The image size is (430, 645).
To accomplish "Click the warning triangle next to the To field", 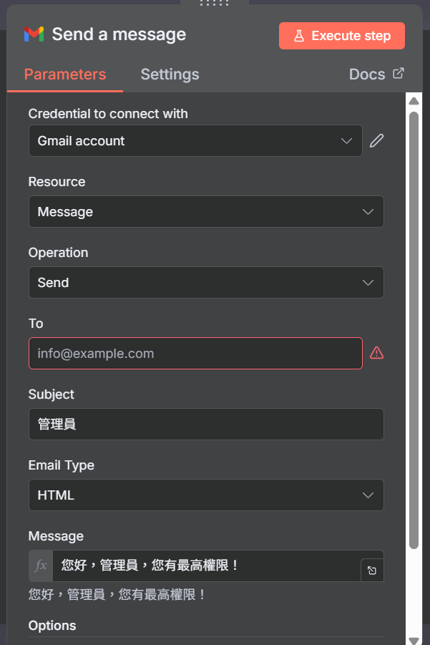I will [x=376, y=353].
